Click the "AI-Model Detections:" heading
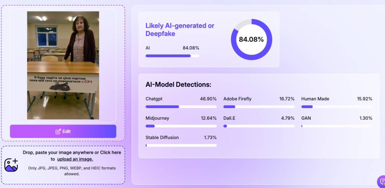The width and height of the screenshot is (385, 188). (178, 84)
